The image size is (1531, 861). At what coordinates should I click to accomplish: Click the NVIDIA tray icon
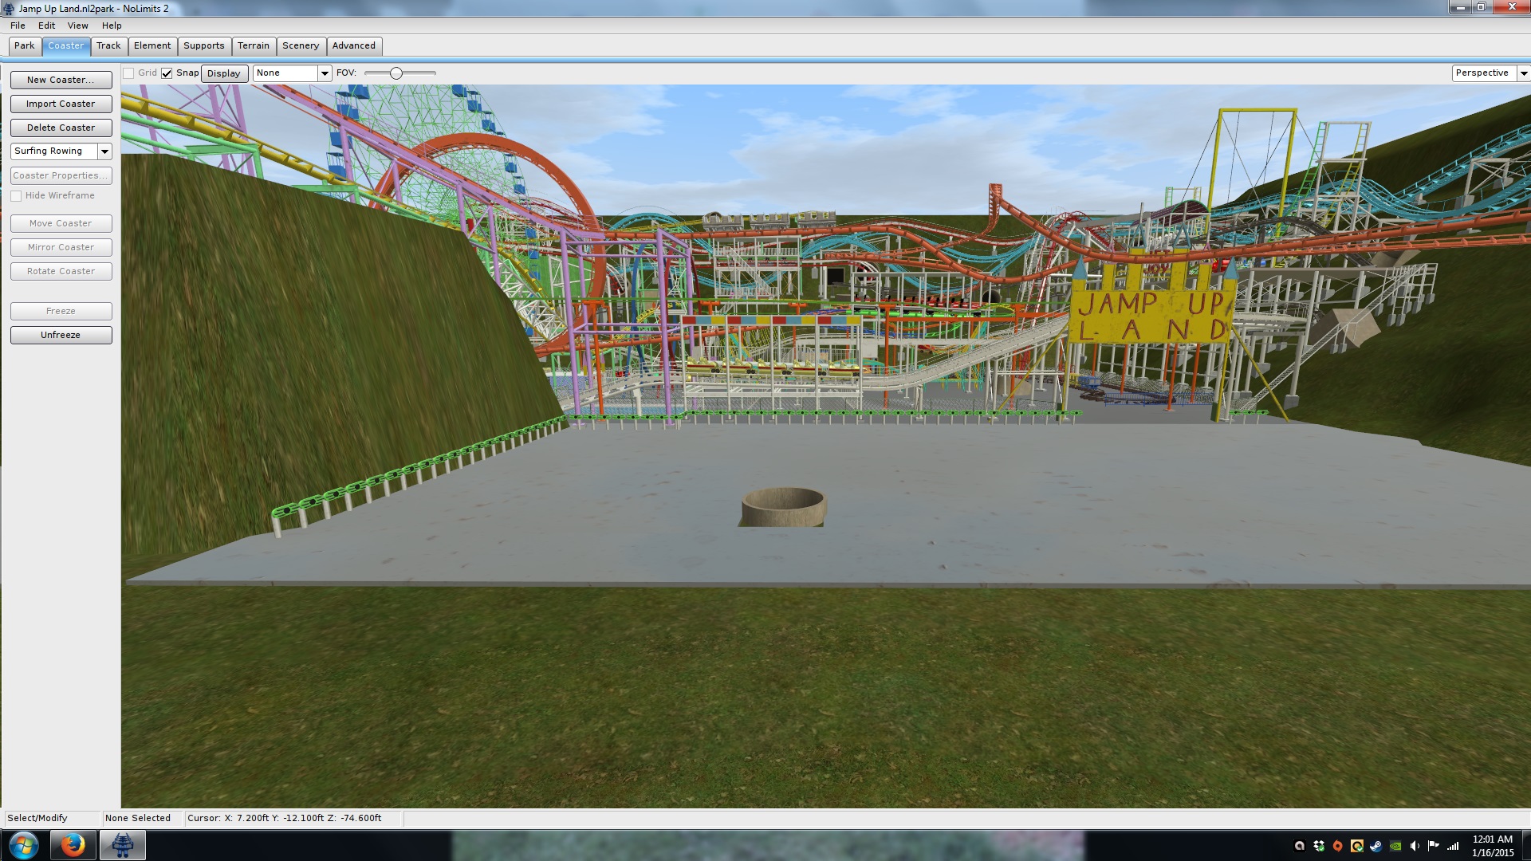1395,846
